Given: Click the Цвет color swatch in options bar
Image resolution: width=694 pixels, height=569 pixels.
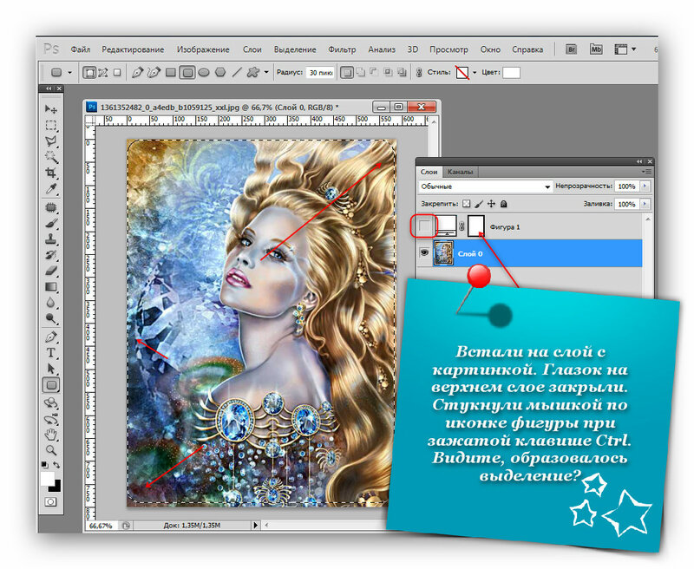Looking at the screenshot, I should 511,73.
